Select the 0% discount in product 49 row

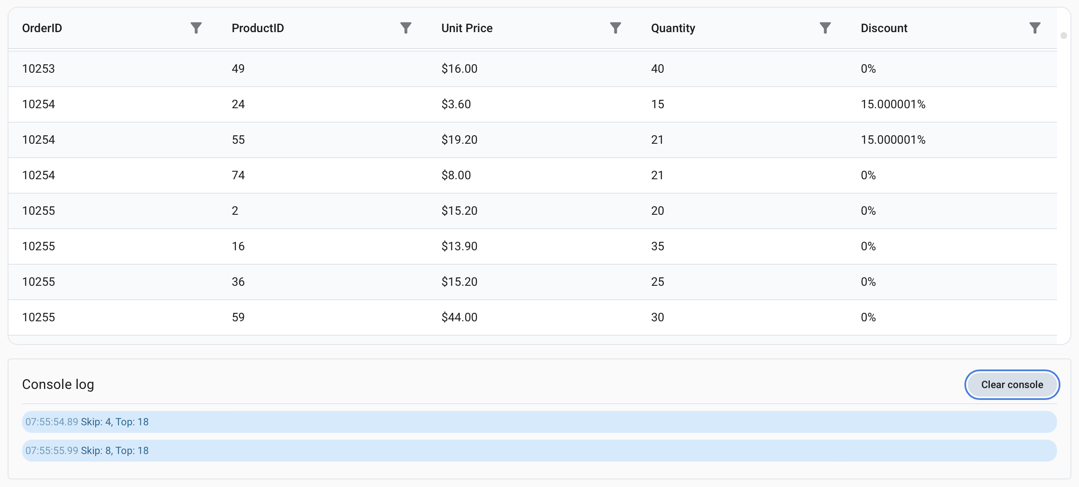952,69
